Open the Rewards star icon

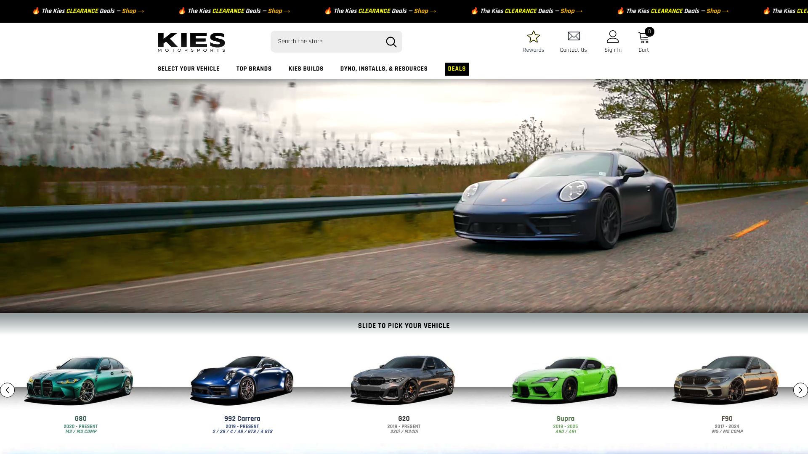click(x=533, y=37)
